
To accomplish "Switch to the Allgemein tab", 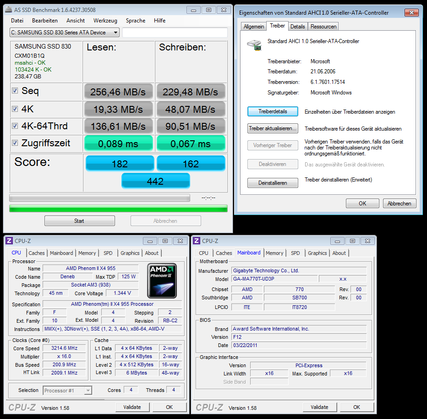I will point(253,27).
